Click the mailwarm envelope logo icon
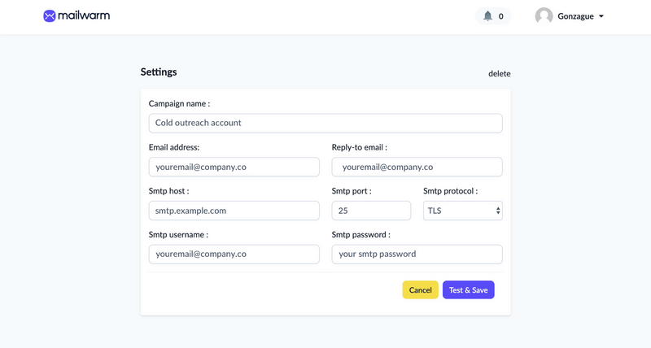Viewport: 651px width, 348px height. (x=50, y=15)
